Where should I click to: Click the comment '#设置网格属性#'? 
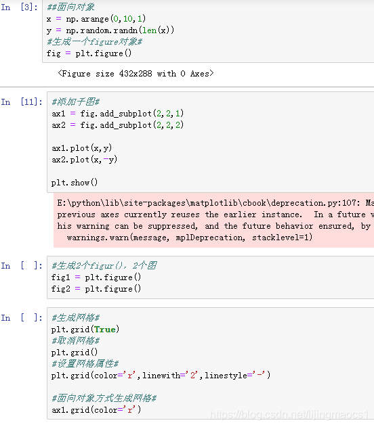tap(85, 364)
